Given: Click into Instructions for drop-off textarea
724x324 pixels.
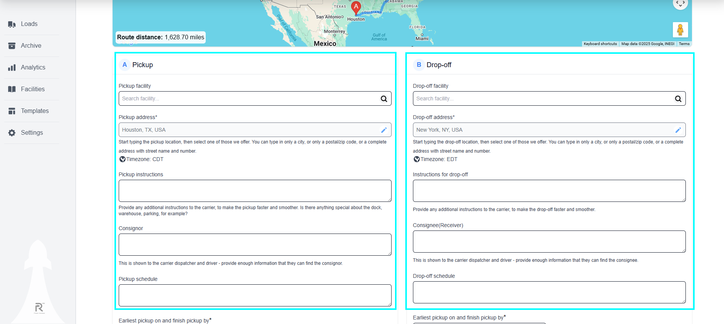Looking at the screenshot, I should click(549, 191).
